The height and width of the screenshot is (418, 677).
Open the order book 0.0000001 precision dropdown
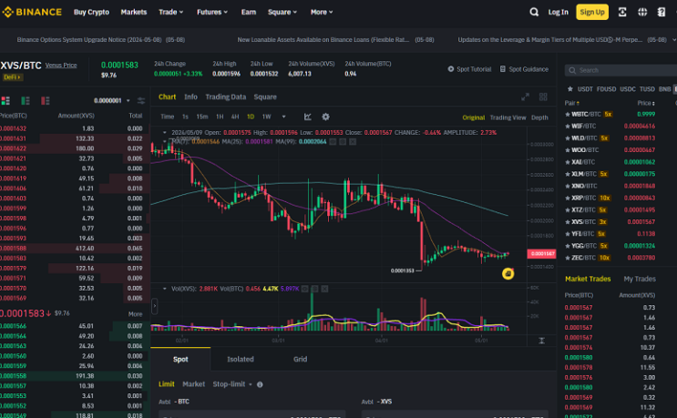click(112, 100)
